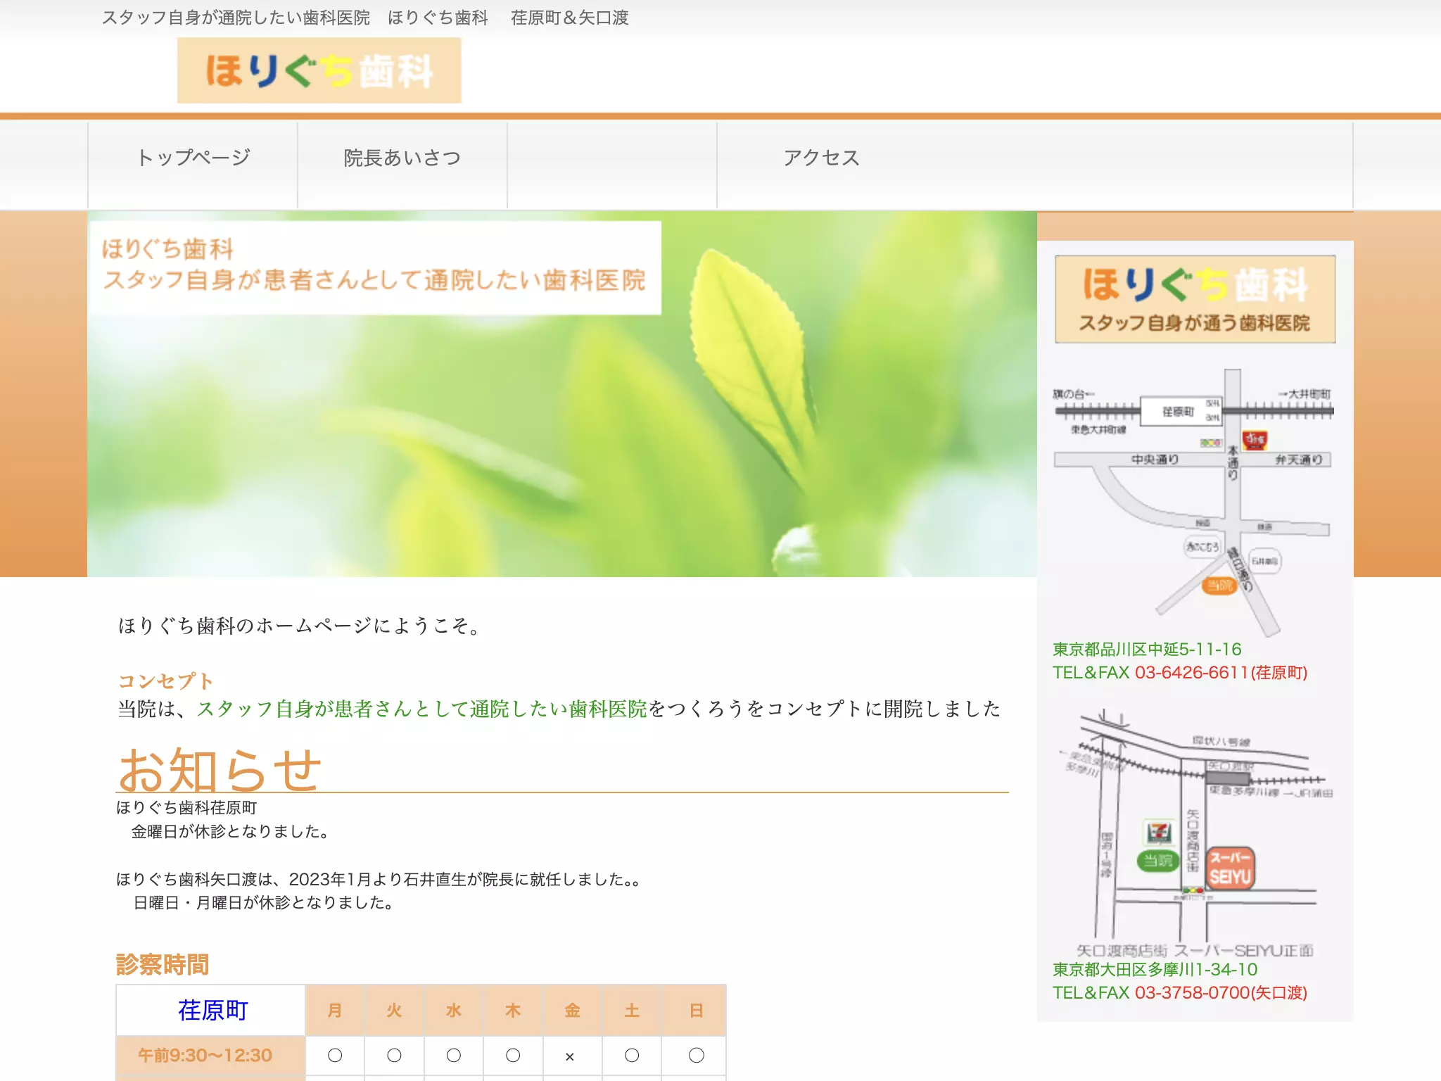Click the ほりぐち歯科荏原町 notice line
The height and width of the screenshot is (1081, 1441).
pos(186,808)
